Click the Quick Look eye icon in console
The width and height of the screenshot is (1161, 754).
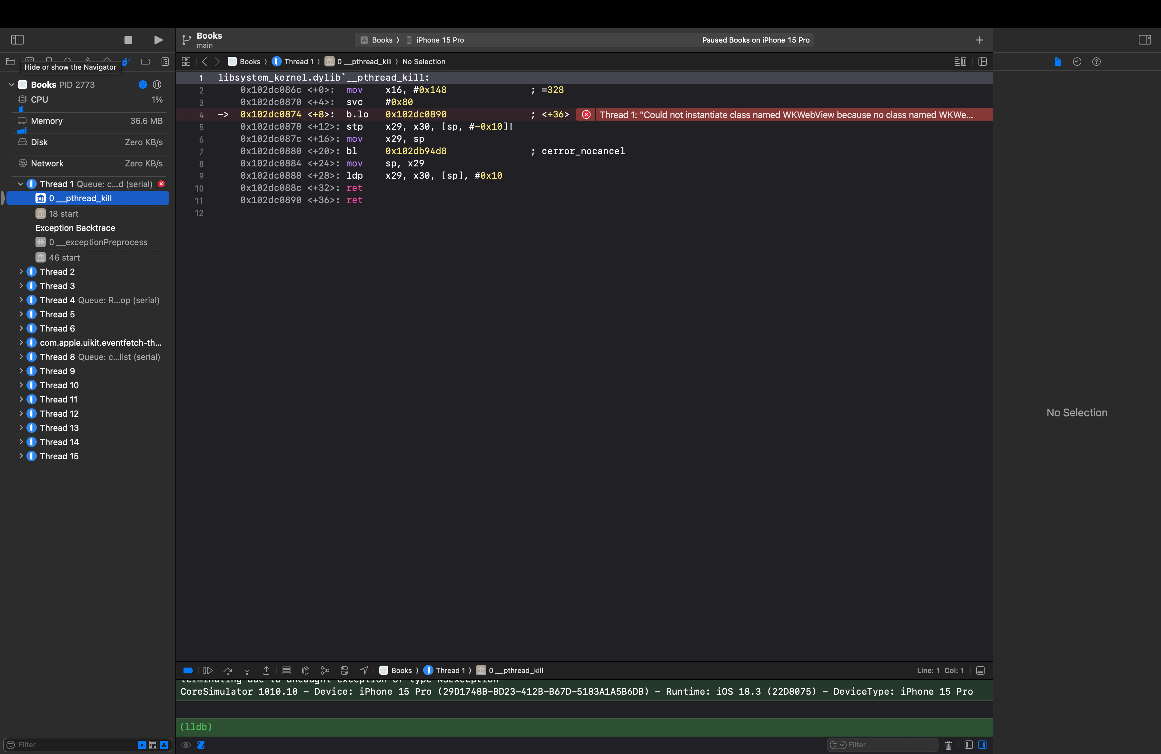[x=186, y=745]
